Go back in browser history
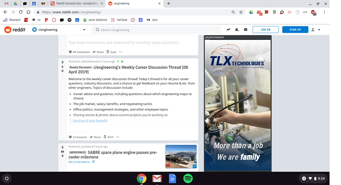This screenshot has width=341, height=185. 6,12
